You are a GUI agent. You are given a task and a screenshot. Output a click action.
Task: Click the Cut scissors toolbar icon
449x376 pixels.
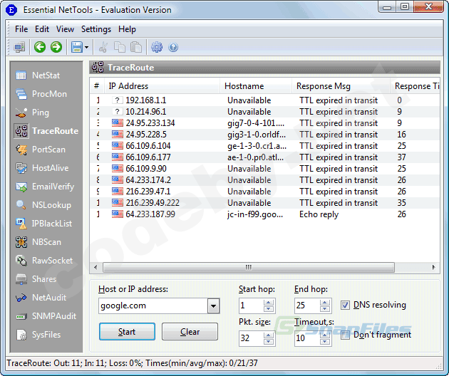103,47
